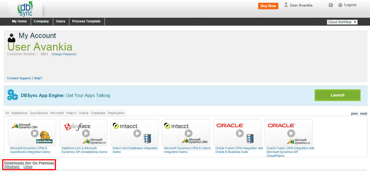370x171 pixels.
Task: Click the dbsync logo
Action: [x=25, y=9]
